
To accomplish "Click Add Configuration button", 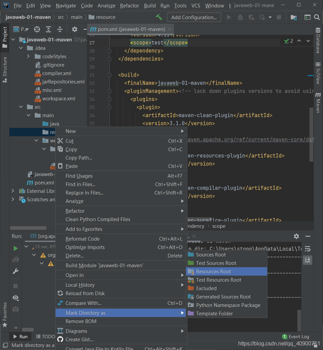I will pyautogui.click(x=194, y=17).
